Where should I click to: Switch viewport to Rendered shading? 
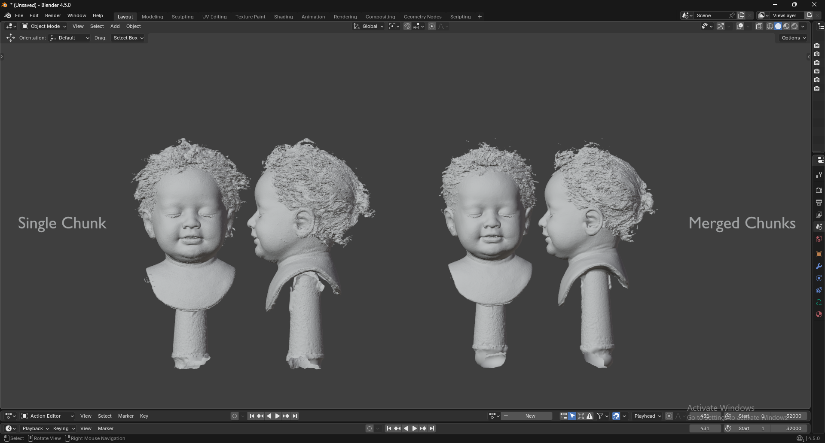(x=794, y=26)
